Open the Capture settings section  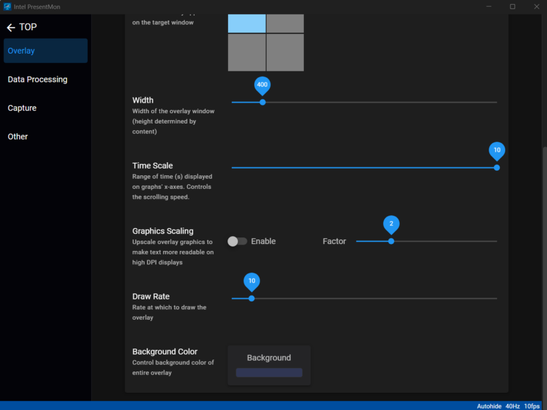pyautogui.click(x=46, y=108)
